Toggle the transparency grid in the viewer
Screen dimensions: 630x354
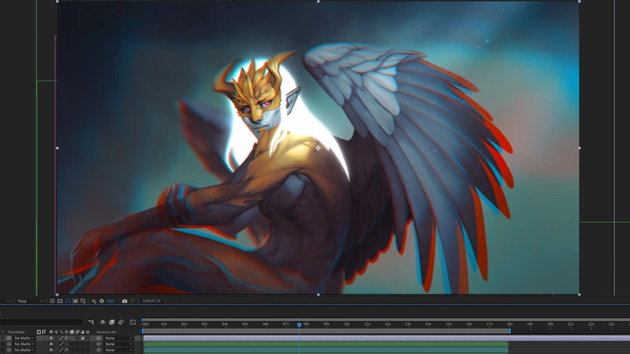click(x=59, y=301)
